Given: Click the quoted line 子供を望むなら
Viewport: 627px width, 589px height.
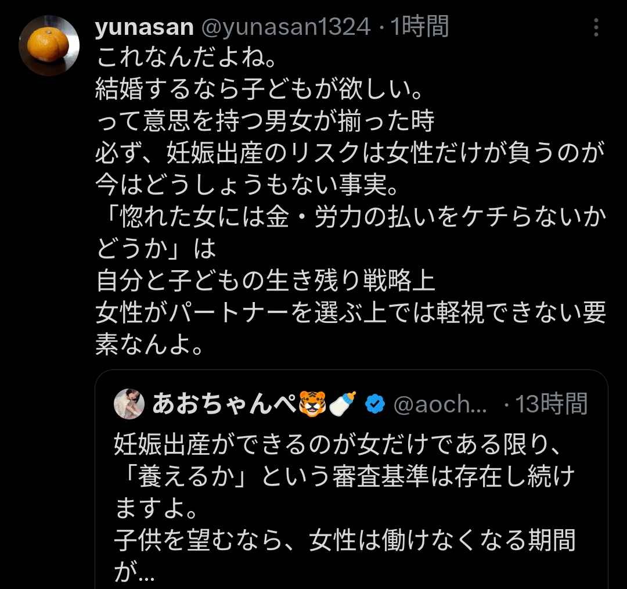Looking at the screenshot, I should tap(344, 541).
